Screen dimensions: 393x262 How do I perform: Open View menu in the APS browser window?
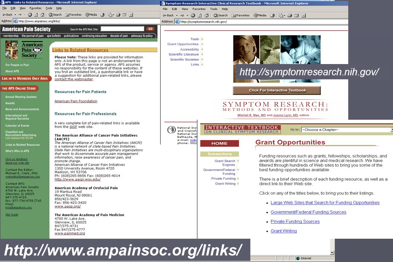23,8
